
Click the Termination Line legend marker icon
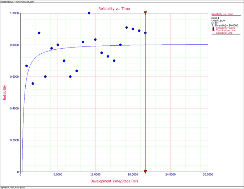[x=213, y=30]
